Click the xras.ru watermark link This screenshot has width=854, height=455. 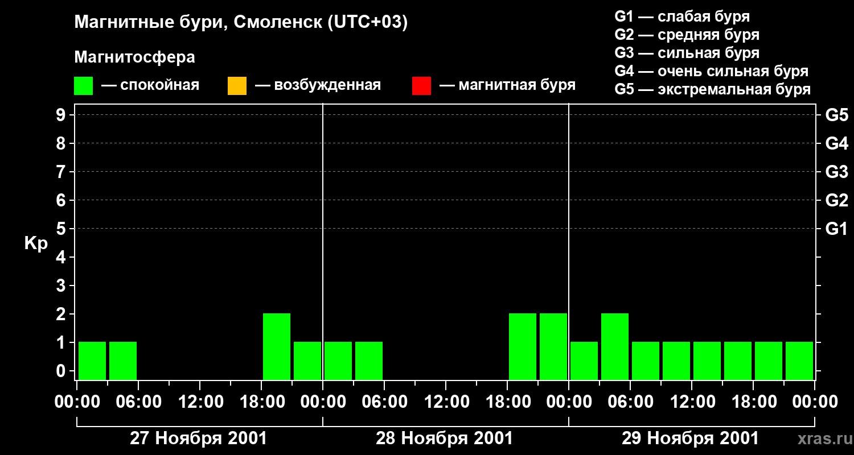[822, 439]
